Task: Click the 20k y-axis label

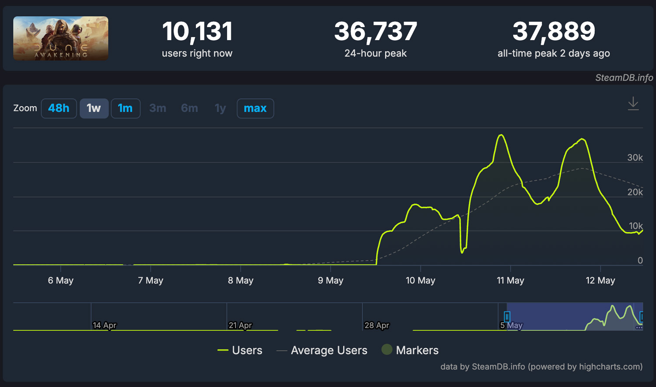Action: tap(635, 192)
